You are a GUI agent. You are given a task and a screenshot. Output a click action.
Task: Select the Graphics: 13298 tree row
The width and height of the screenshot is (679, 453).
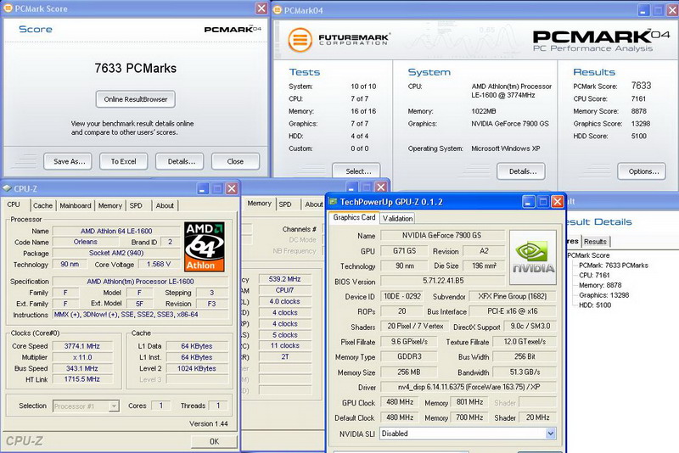[x=603, y=295]
